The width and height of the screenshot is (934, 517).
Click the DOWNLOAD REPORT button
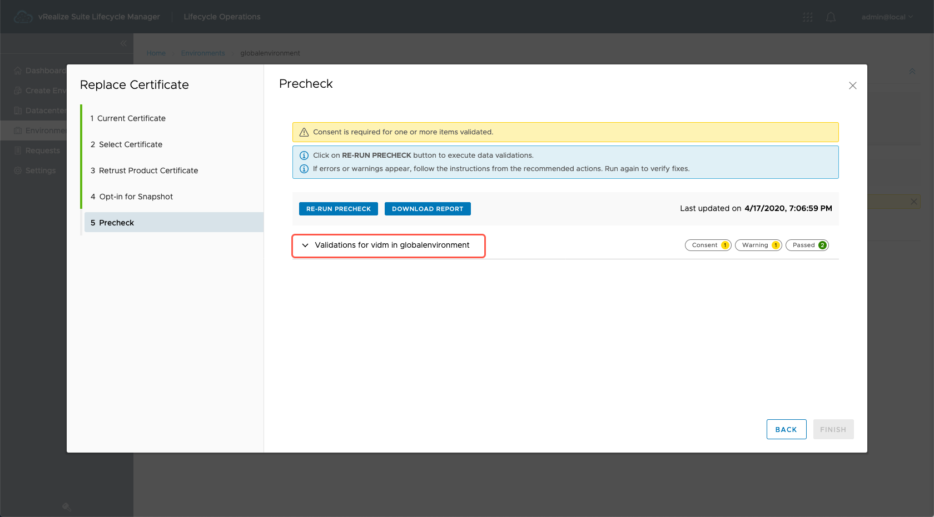pyautogui.click(x=427, y=209)
